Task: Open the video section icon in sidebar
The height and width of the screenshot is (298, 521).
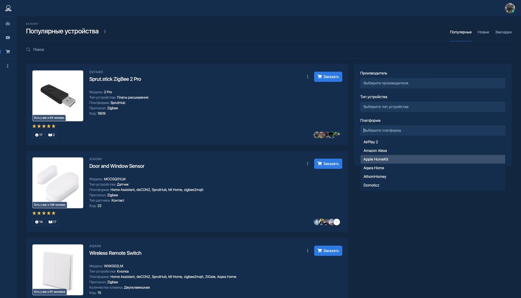Action: click(8, 38)
